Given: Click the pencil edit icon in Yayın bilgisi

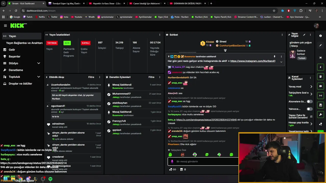Looking at the screenshot, I should (x=304, y=35).
